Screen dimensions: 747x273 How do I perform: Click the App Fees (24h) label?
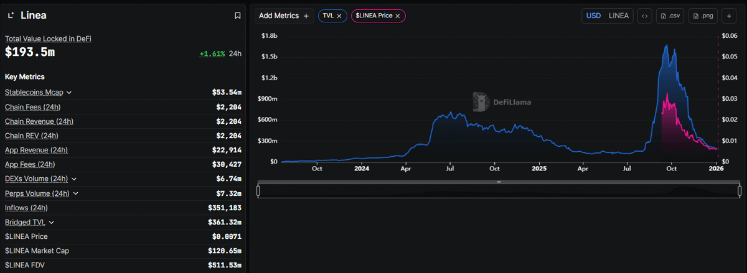point(30,164)
